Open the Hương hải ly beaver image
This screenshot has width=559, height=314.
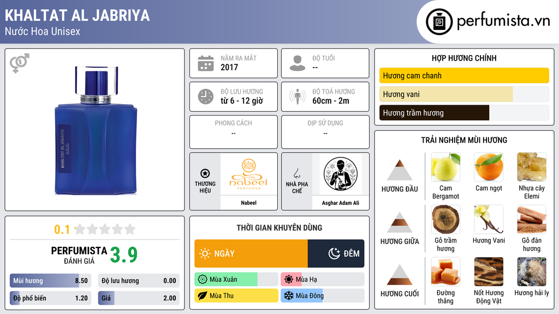click(x=532, y=271)
